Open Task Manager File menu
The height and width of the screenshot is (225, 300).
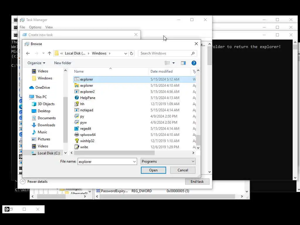(x=22, y=27)
